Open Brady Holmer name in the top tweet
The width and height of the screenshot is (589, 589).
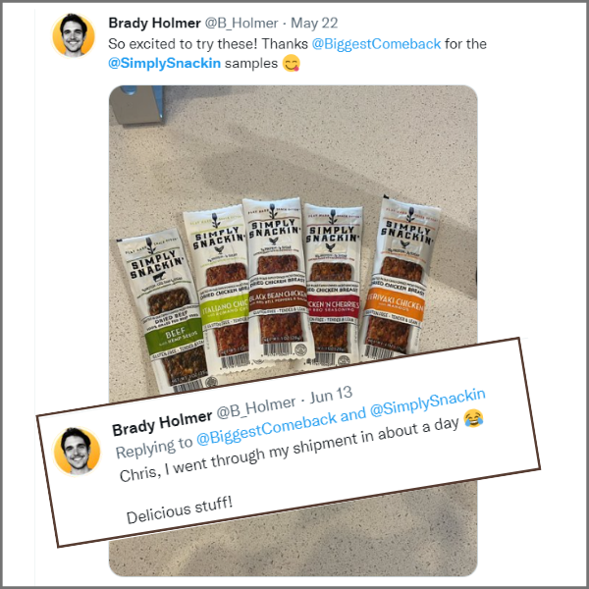click(154, 23)
